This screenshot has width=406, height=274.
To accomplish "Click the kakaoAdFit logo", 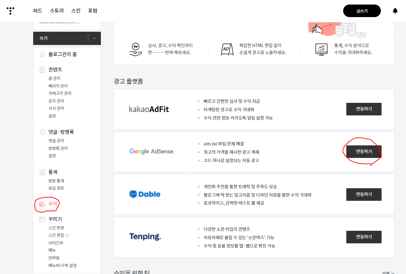I will click(149, 109).
